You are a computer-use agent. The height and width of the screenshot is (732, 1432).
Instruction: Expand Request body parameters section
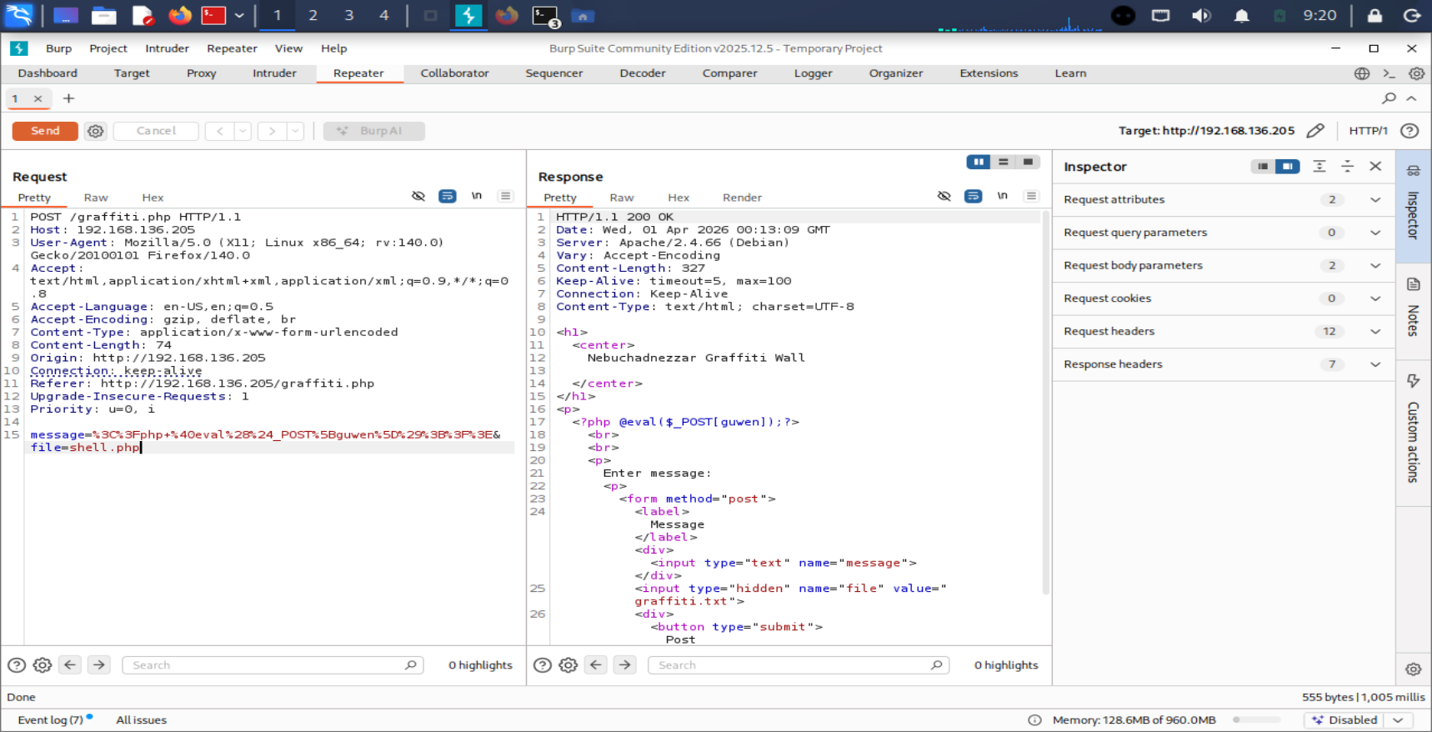1375,265
